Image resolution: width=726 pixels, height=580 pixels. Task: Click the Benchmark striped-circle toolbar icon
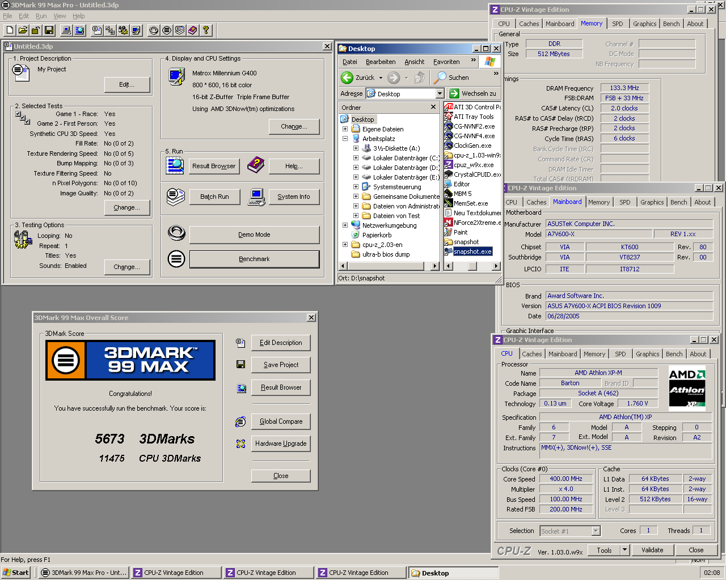click(x=167, y=30)
